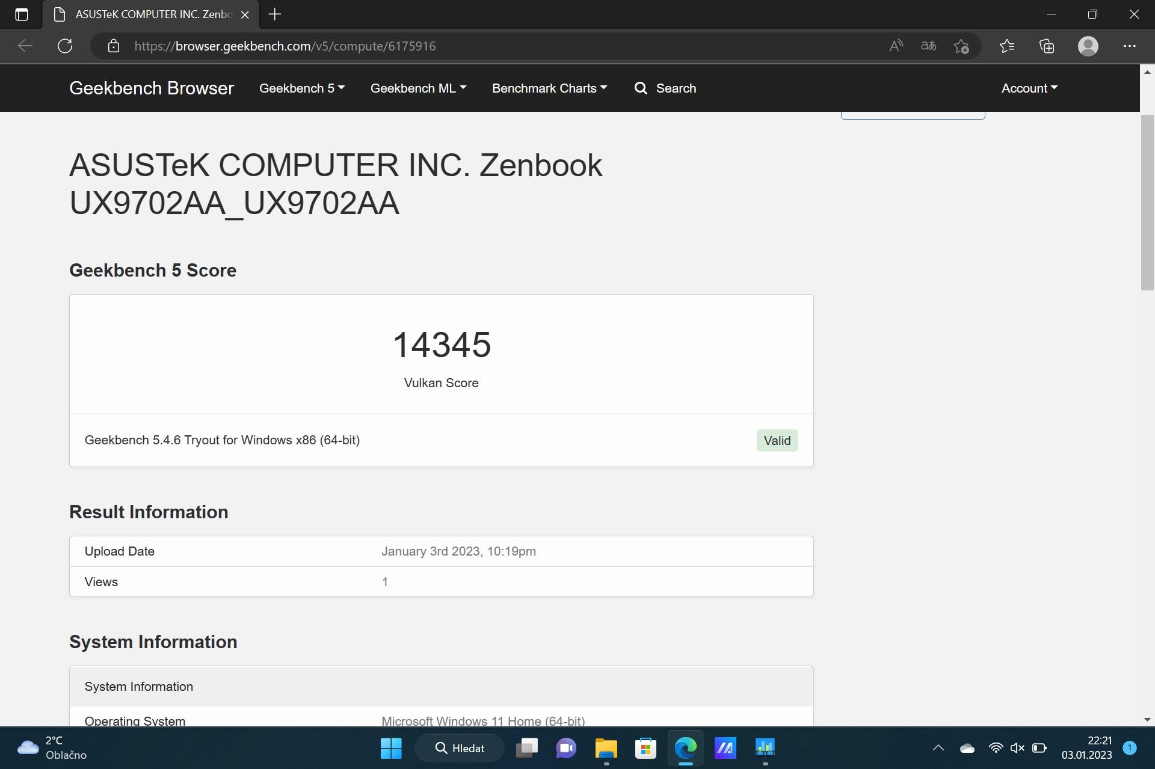Click the muted volume tray icon
The height and width of the screenshot is (769, 1155).
1017,748
